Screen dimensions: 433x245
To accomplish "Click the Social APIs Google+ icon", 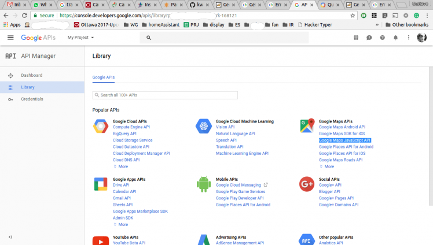I will pos(307,184).
